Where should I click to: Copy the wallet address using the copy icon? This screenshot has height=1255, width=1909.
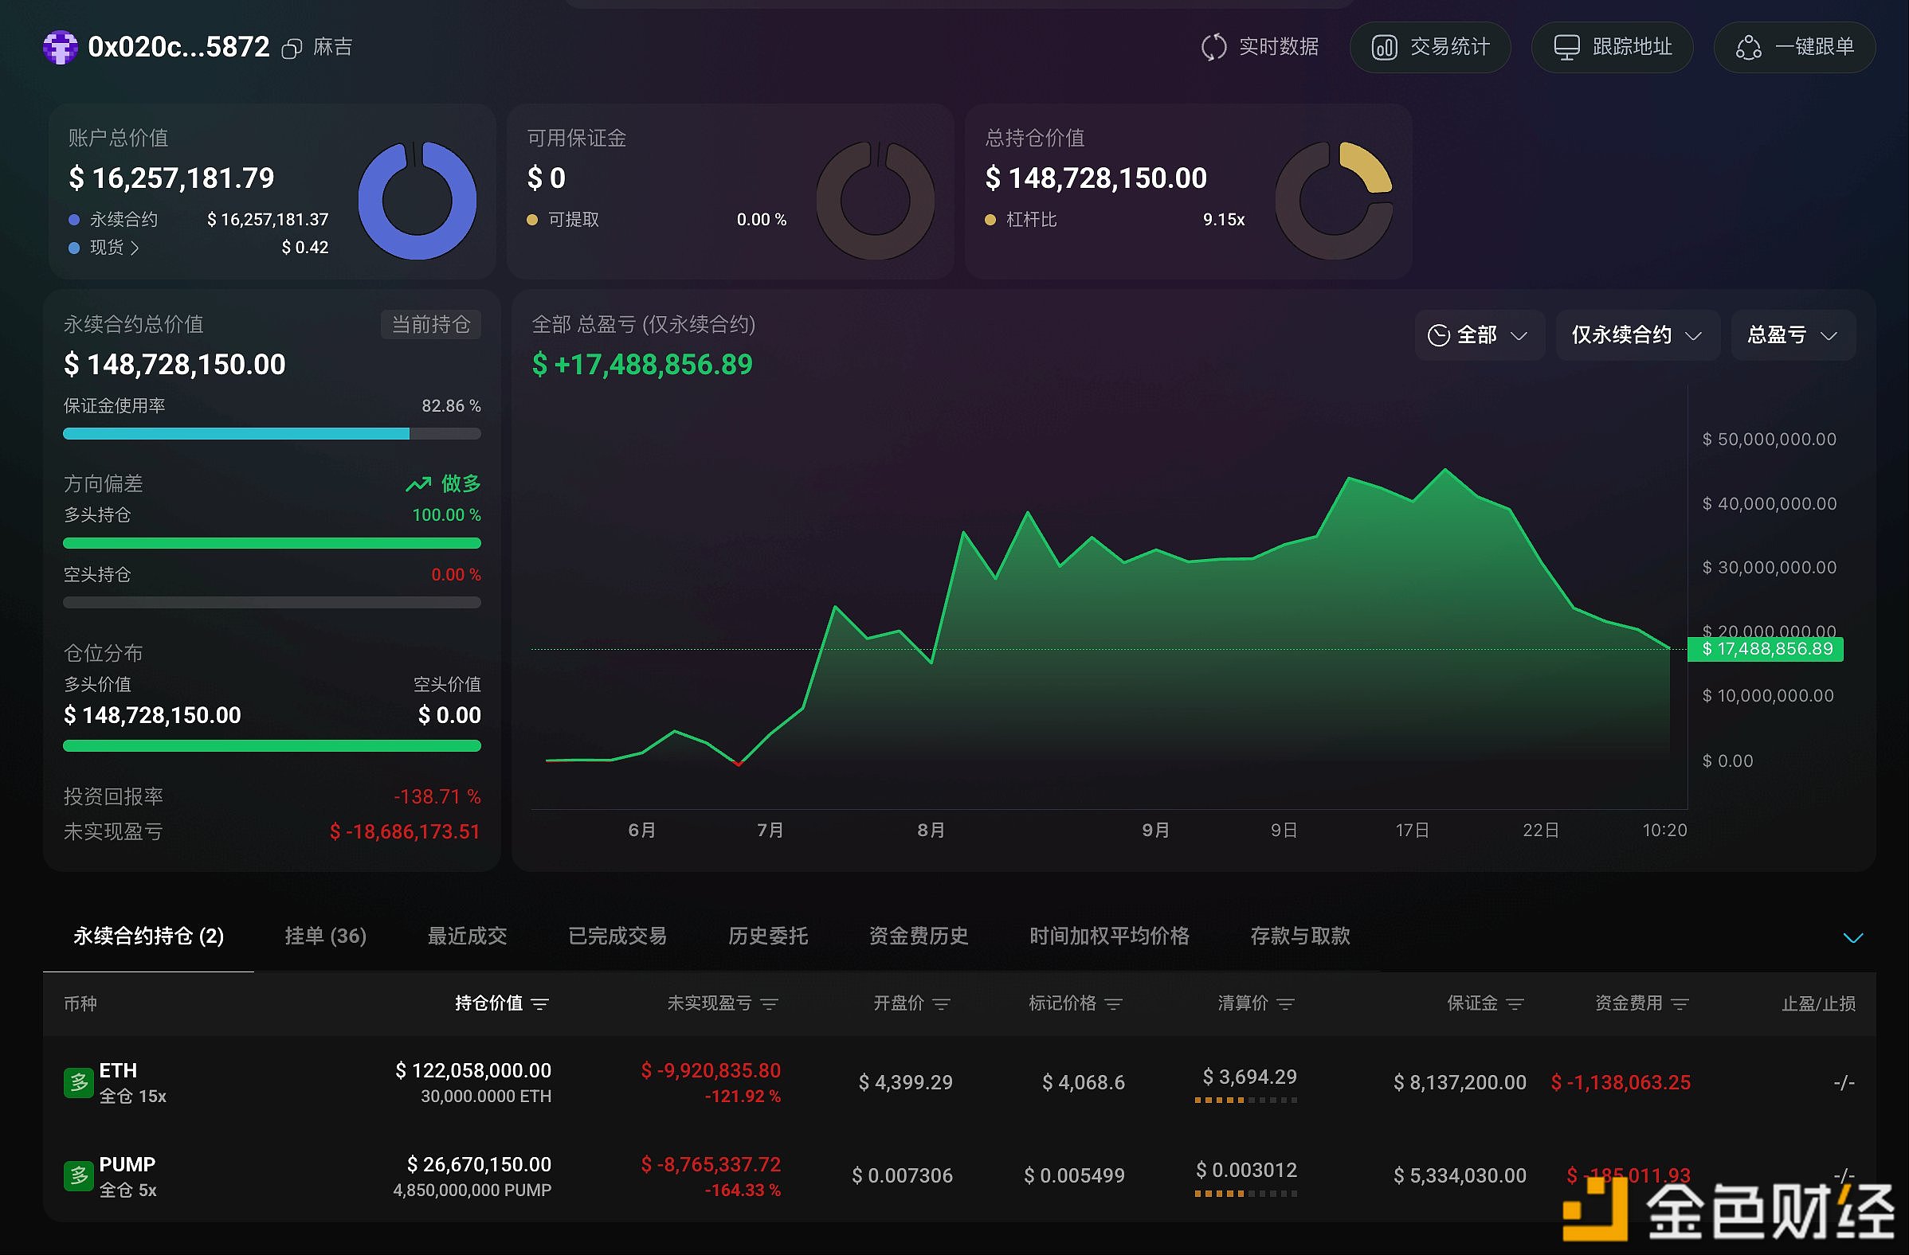[290, 47]
